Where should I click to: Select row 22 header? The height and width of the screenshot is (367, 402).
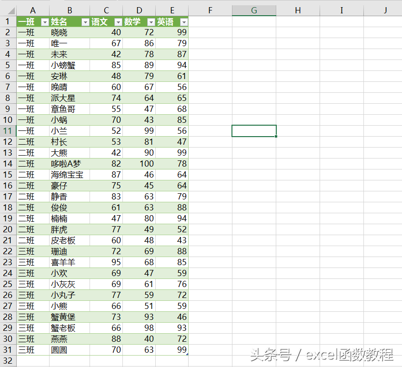pyautogui.click(x=8, y=251)
